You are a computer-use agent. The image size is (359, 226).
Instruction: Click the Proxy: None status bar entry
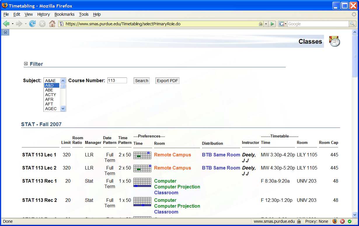click(x=317, y=221)
